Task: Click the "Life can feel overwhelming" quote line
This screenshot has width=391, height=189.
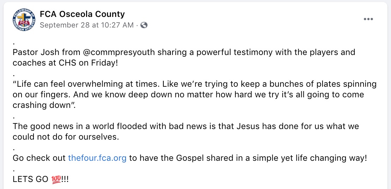Action: tap(194, 84)
